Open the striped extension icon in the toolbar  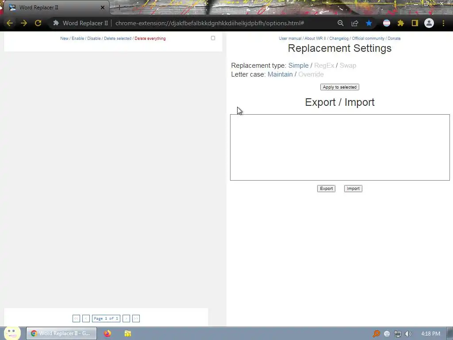point(387,23)
